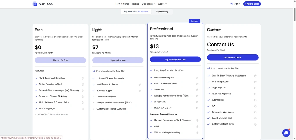
Task: Click 'Everything from the Free Plan' text
Action: tap(111, 71)
